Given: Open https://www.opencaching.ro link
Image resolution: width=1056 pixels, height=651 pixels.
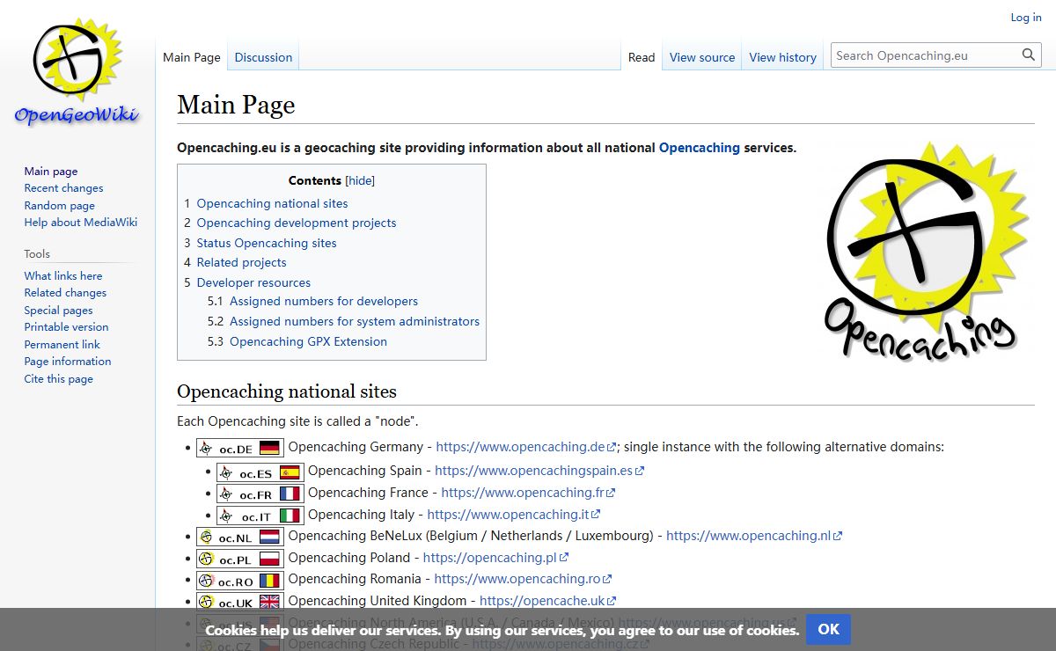Looking at the screenshot, I should click(523, 579).
